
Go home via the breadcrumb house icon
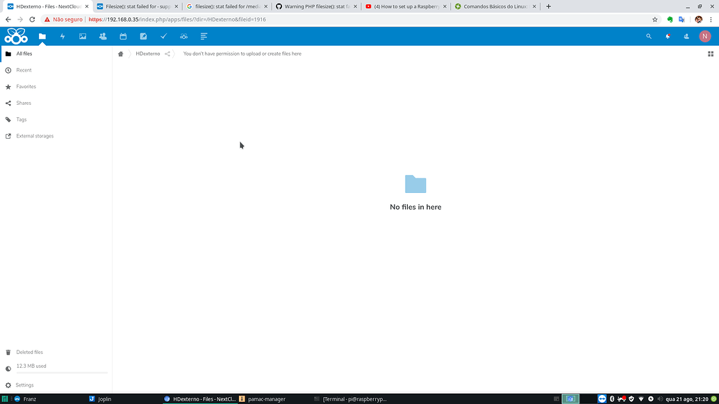120,53
